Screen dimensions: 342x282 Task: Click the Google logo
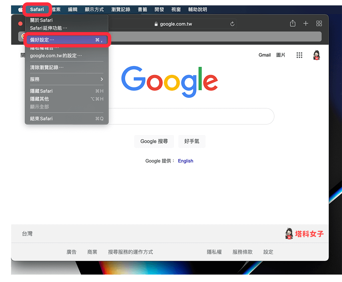[170, 82]
